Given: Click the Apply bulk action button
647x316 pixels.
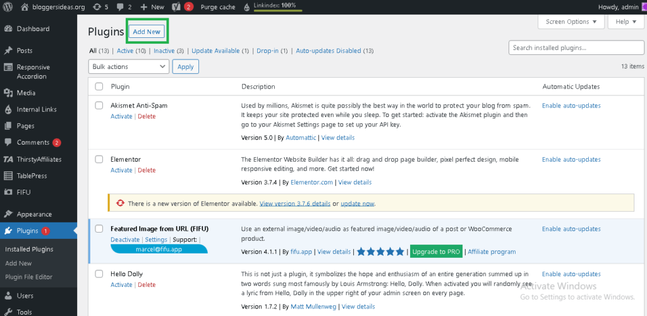Looking at the screenshot, I should [186, 66].
